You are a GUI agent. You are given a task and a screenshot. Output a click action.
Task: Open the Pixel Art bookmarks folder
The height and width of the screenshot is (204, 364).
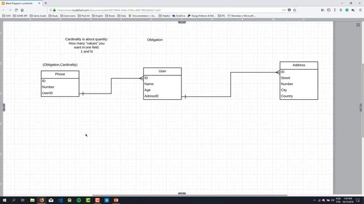pyautogui.click(x=84, y=16)
